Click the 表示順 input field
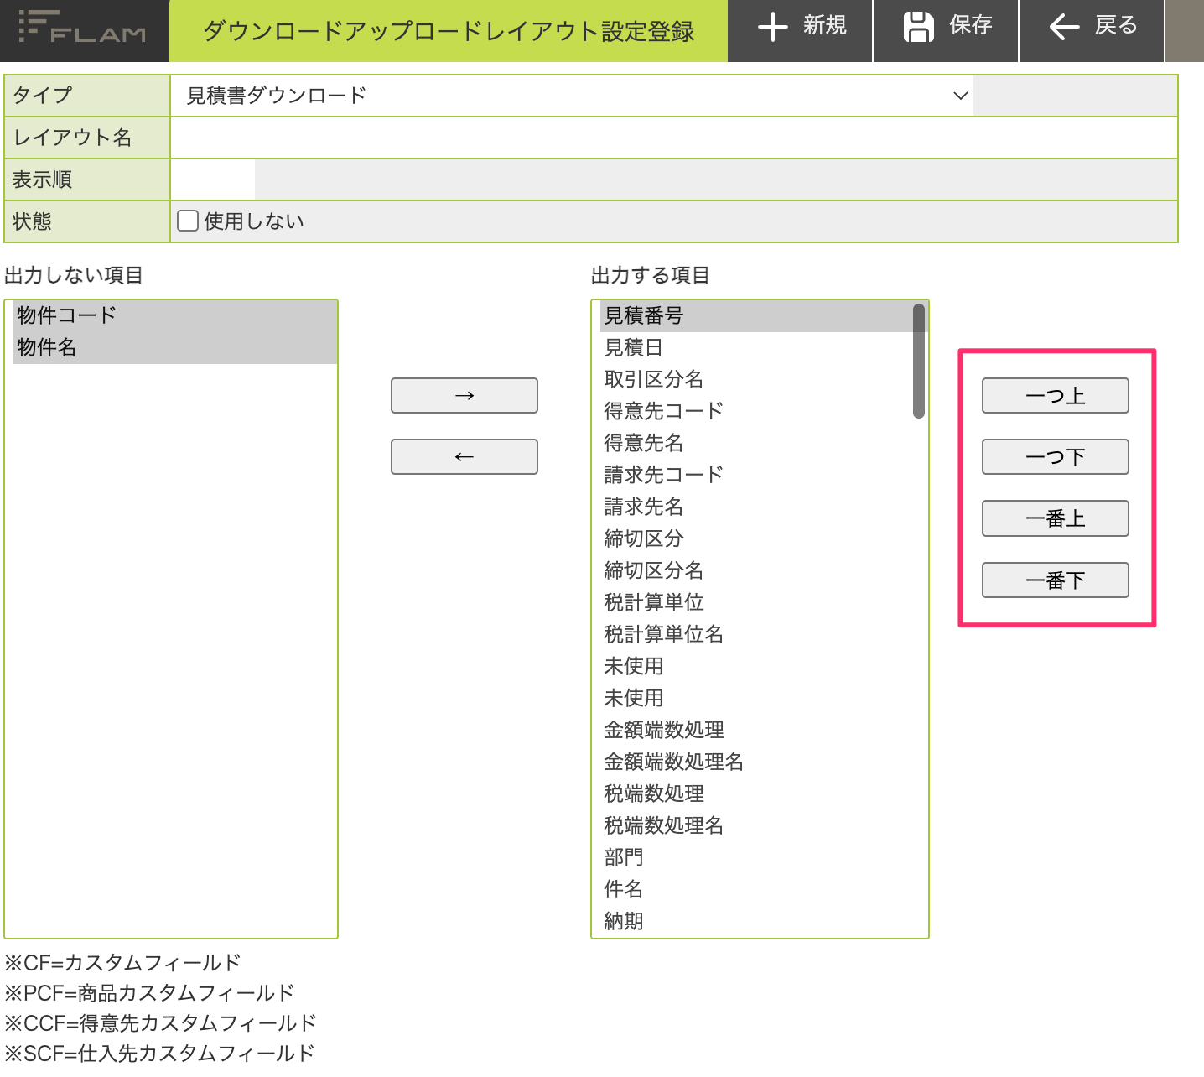The height and width of the screenshot is (1077, 1204). (x=213, y=179)
